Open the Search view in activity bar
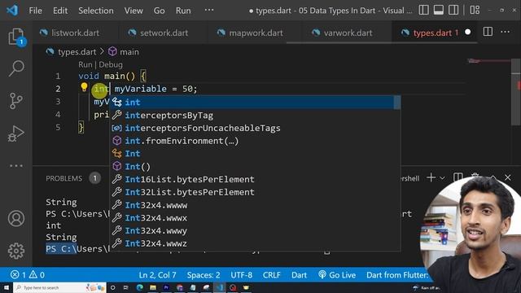521x293 pixels. [16, 68]
